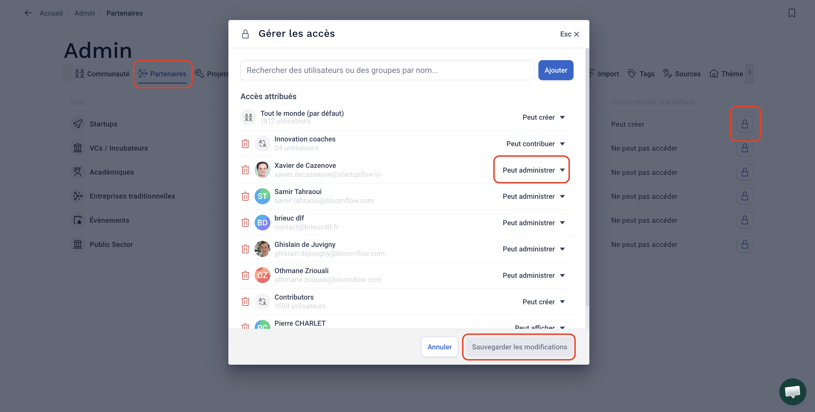Open lock icon for Startups row
Viewport: 815px width, 412px height.
point(745,124)
